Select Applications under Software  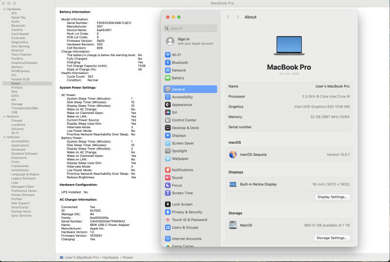click(x=20, y=146)
